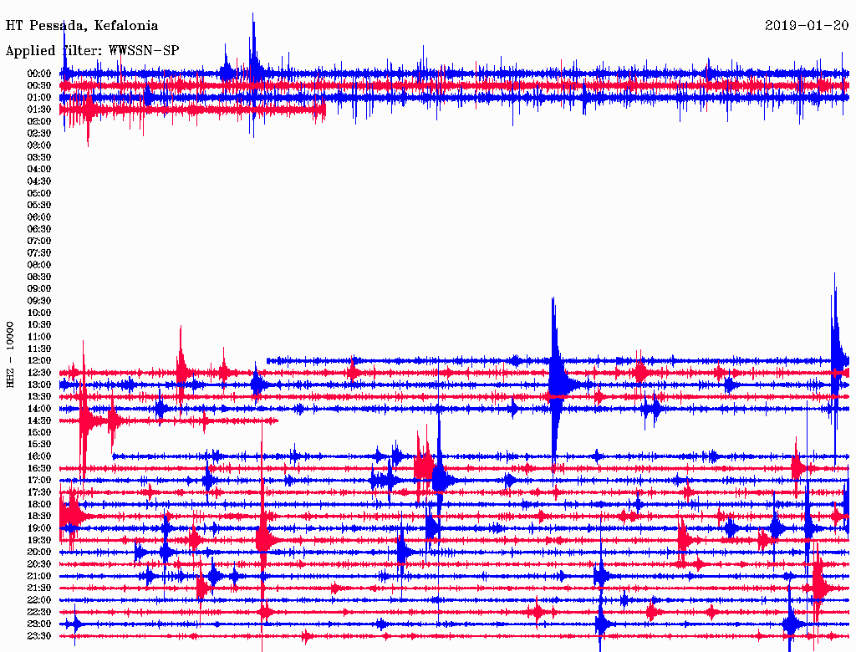Screen dimensions: 856x652
Task: Select the 03:00 time label
Action: click(39, 145)
